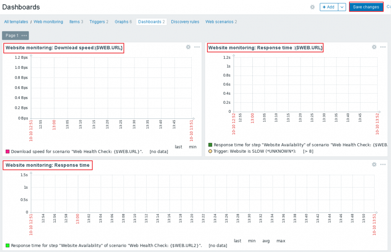Click bottom Website monitoring: Response time title

pyautogui.click(x=47, y=165)
